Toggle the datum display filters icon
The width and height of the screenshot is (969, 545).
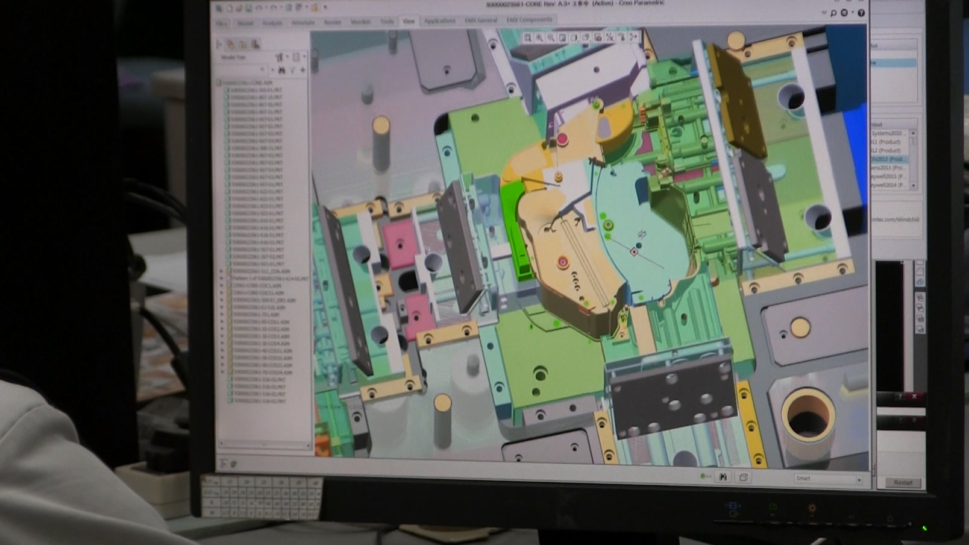pos(610,37)
